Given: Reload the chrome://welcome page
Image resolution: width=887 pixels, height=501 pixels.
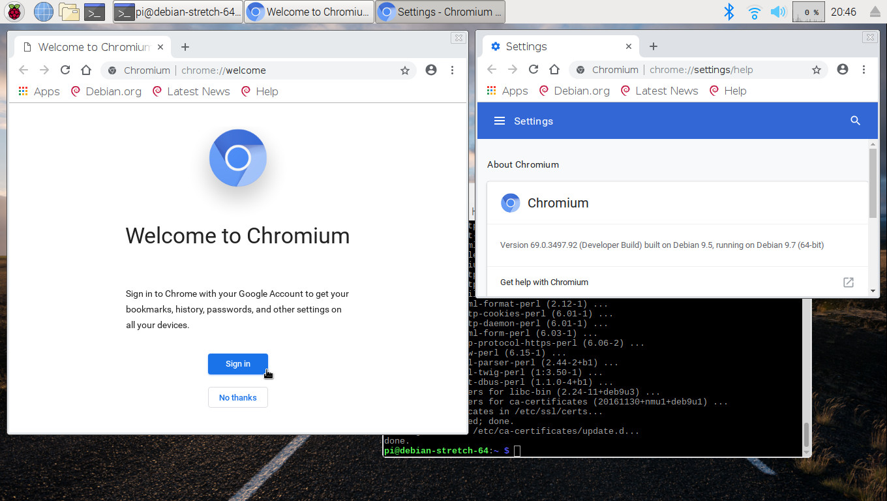Looking at the screenshot, I should [x=65, y=70].
